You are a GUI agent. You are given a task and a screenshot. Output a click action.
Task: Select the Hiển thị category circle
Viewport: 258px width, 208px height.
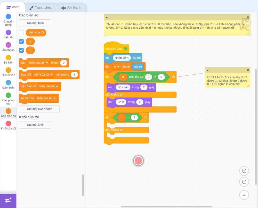click(9, 33)
